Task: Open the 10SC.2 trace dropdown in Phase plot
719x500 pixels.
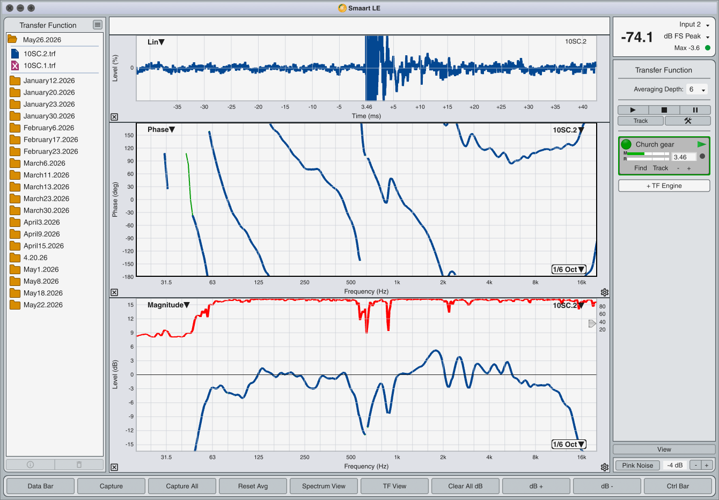Action: 569,130
